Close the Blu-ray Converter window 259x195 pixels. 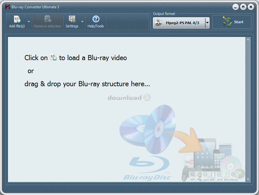point(251,7)
